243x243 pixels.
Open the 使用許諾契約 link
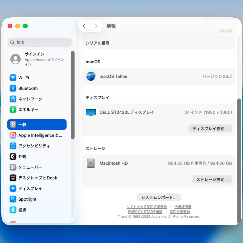(180, 212)
